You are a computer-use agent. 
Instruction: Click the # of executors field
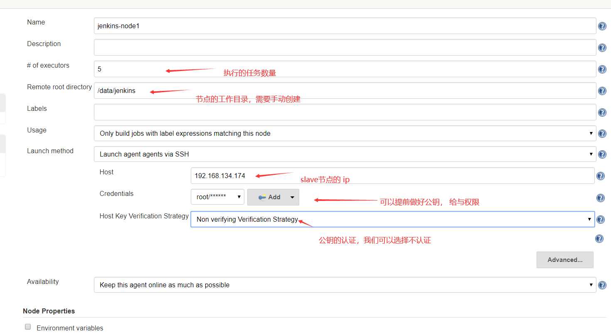coord(345,69)
